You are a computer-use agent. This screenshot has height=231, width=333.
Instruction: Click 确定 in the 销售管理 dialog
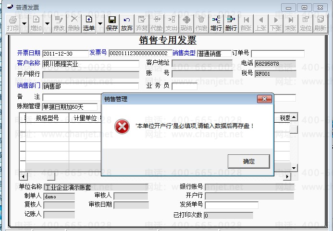click(249, 162)
